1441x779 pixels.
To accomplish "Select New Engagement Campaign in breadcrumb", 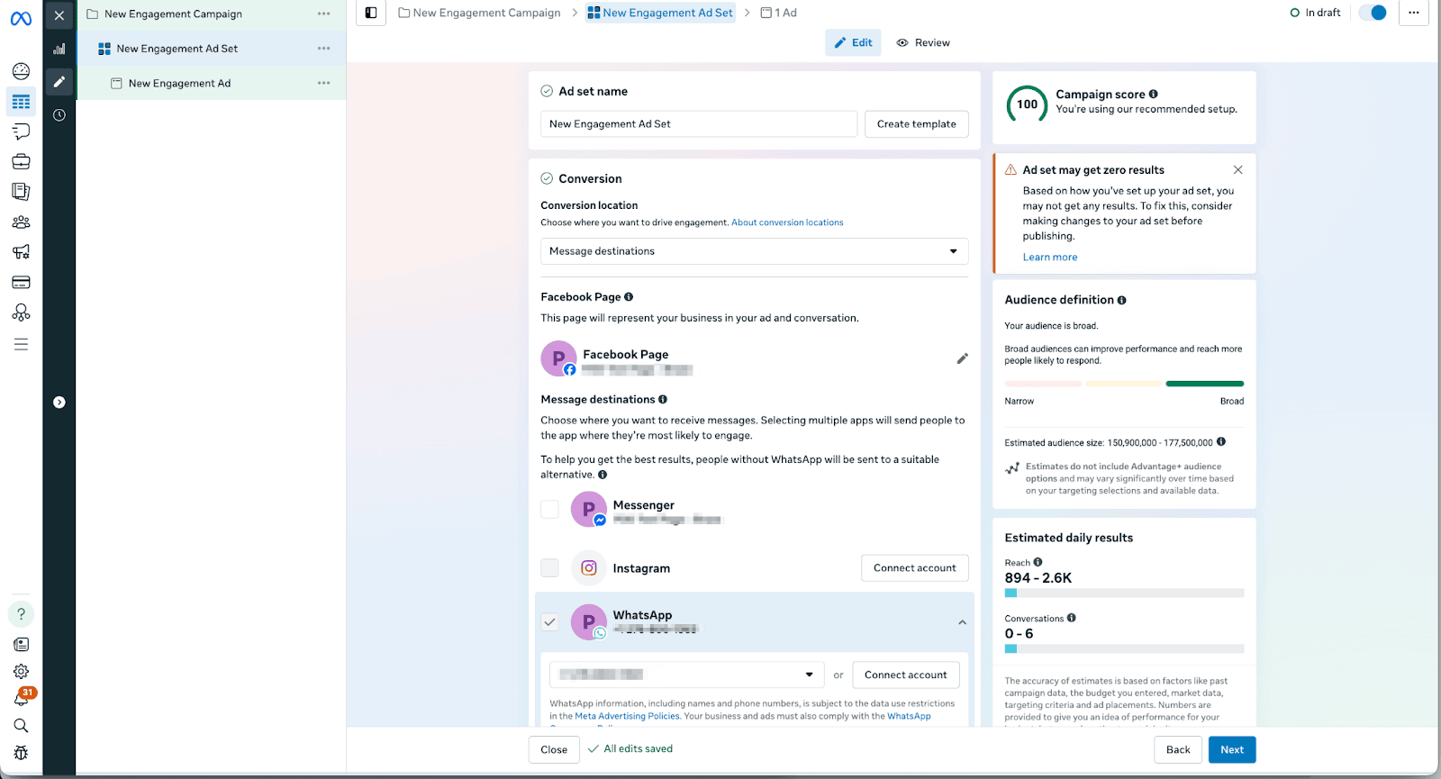I will [480, 13].
